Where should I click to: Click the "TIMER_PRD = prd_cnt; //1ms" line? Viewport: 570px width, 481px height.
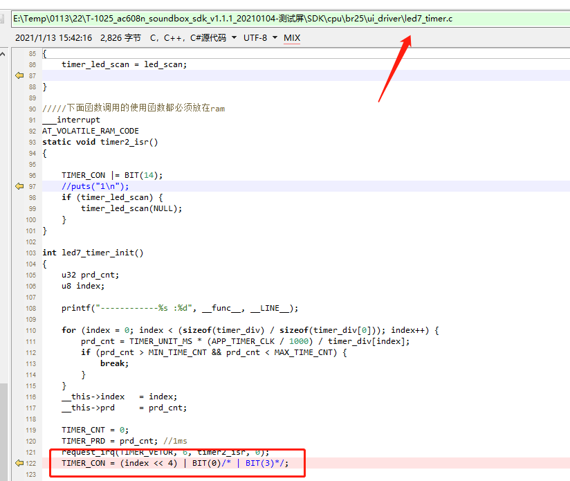(124, 441)
